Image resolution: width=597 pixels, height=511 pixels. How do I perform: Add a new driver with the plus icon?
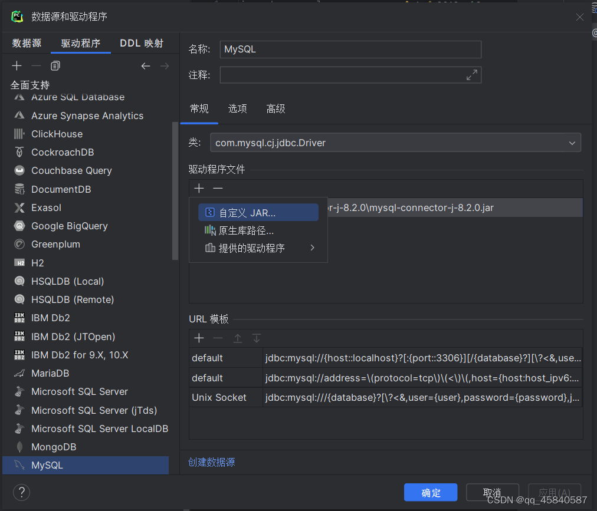coord(17,66)
